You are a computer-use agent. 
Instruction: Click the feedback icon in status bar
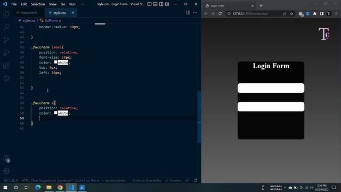click(x=187, y=180)
